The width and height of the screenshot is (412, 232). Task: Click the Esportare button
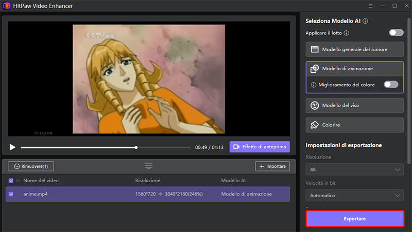tap(355, 219)
